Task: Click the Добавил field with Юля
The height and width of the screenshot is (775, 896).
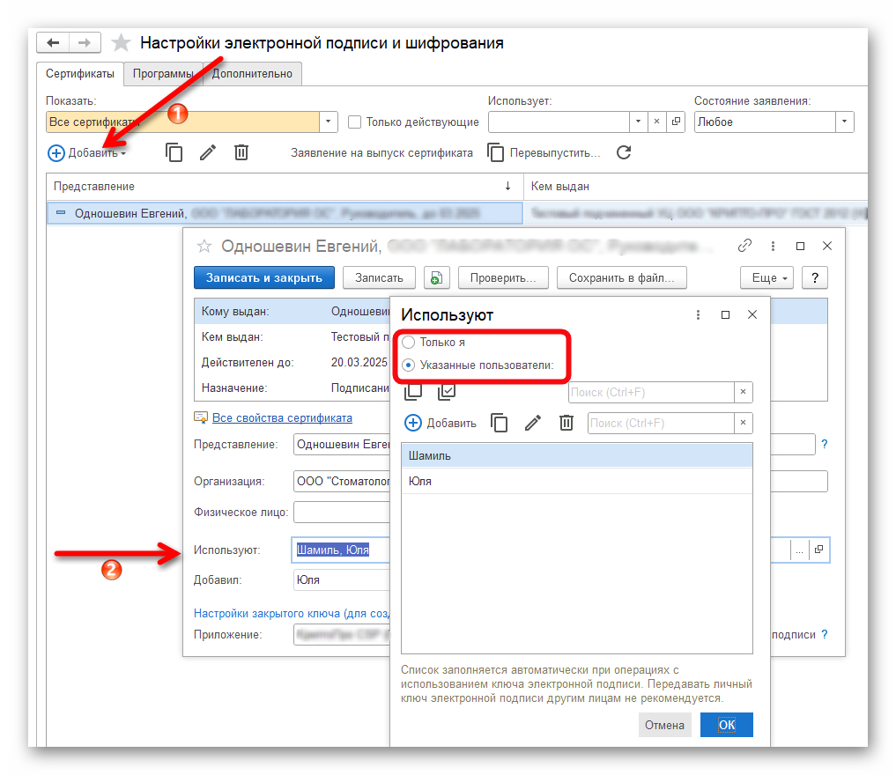Action: pos(342,579)
